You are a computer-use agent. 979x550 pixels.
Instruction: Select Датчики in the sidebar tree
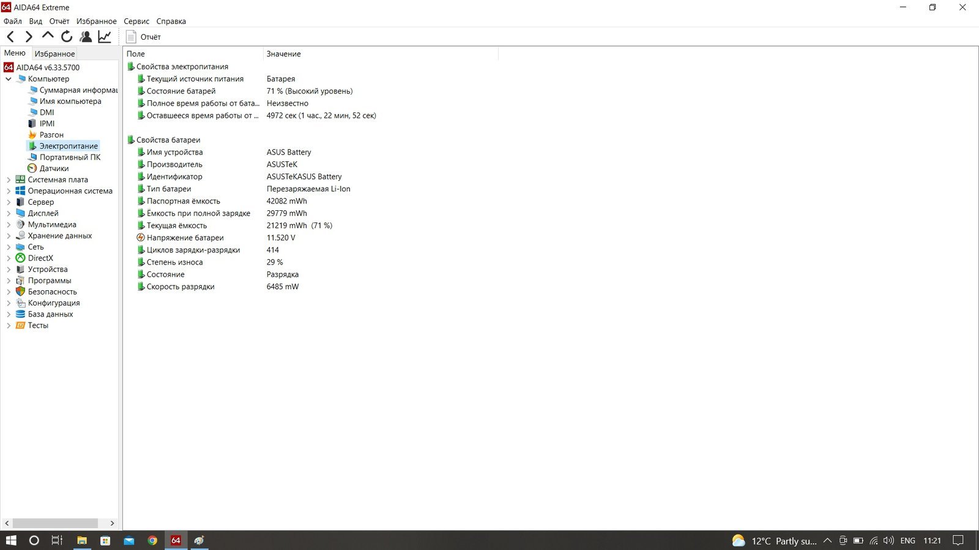point(54,169)
